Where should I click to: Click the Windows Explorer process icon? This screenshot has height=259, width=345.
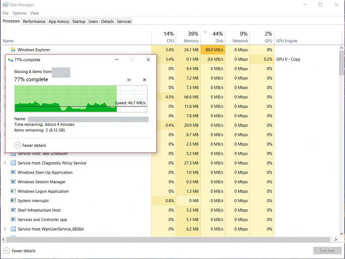13,50
